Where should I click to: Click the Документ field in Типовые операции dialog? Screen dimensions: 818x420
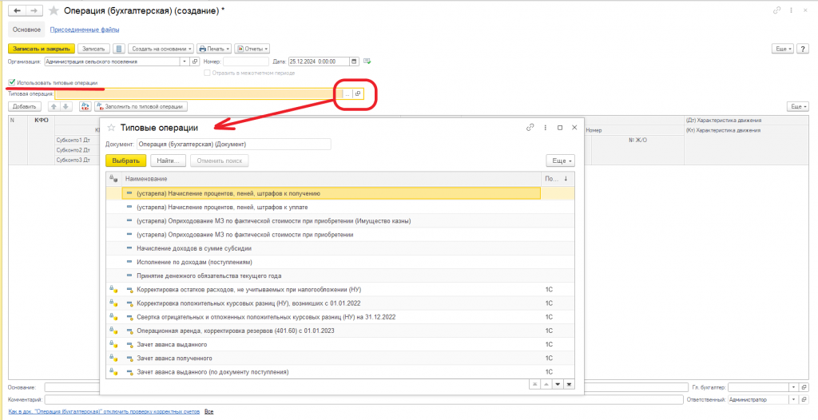pyautogui.click(x=234, y=144)
